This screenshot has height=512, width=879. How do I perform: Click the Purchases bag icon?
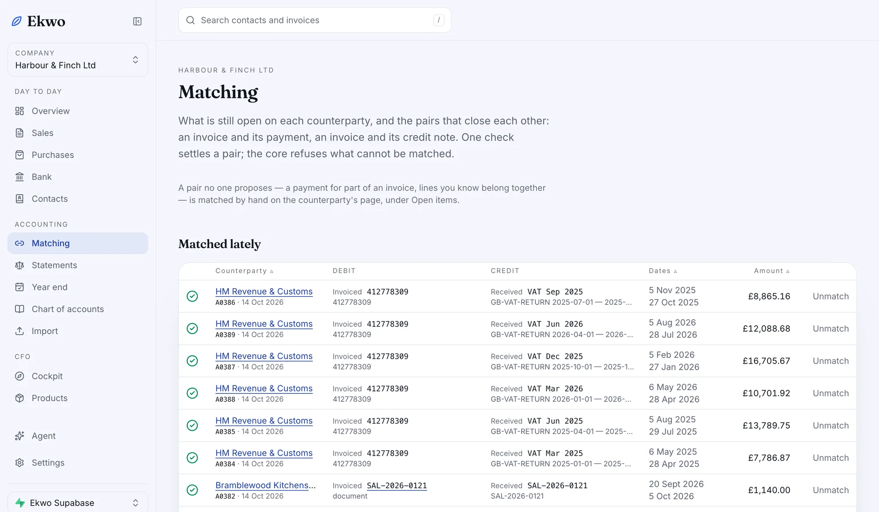pos(19,155)
